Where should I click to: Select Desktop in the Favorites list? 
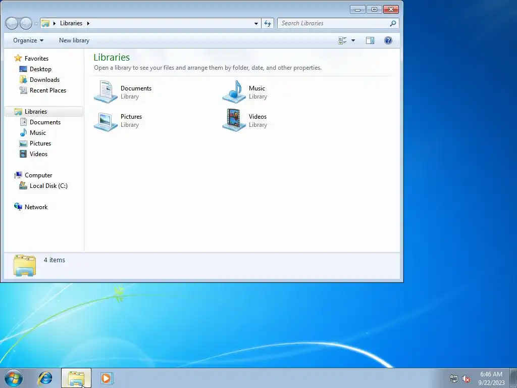[40, 69]
